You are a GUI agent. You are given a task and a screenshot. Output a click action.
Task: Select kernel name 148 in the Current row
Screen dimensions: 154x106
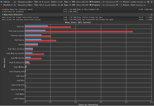click(23, 2)
